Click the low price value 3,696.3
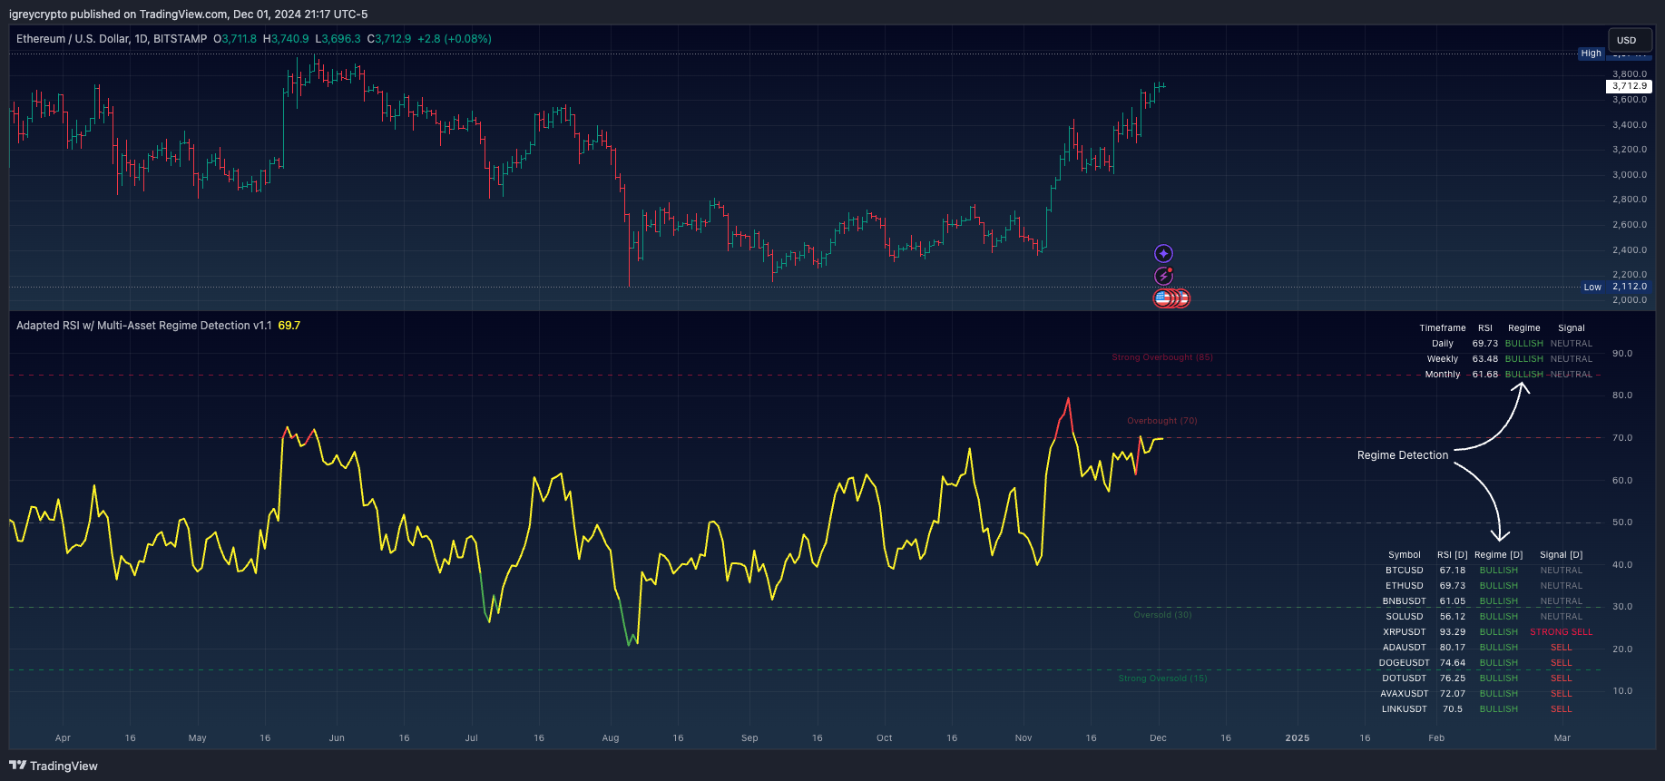 pos(341,39)
